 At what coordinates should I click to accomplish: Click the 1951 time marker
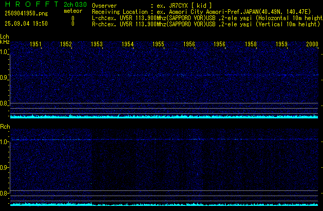click(x=35, y=44)
